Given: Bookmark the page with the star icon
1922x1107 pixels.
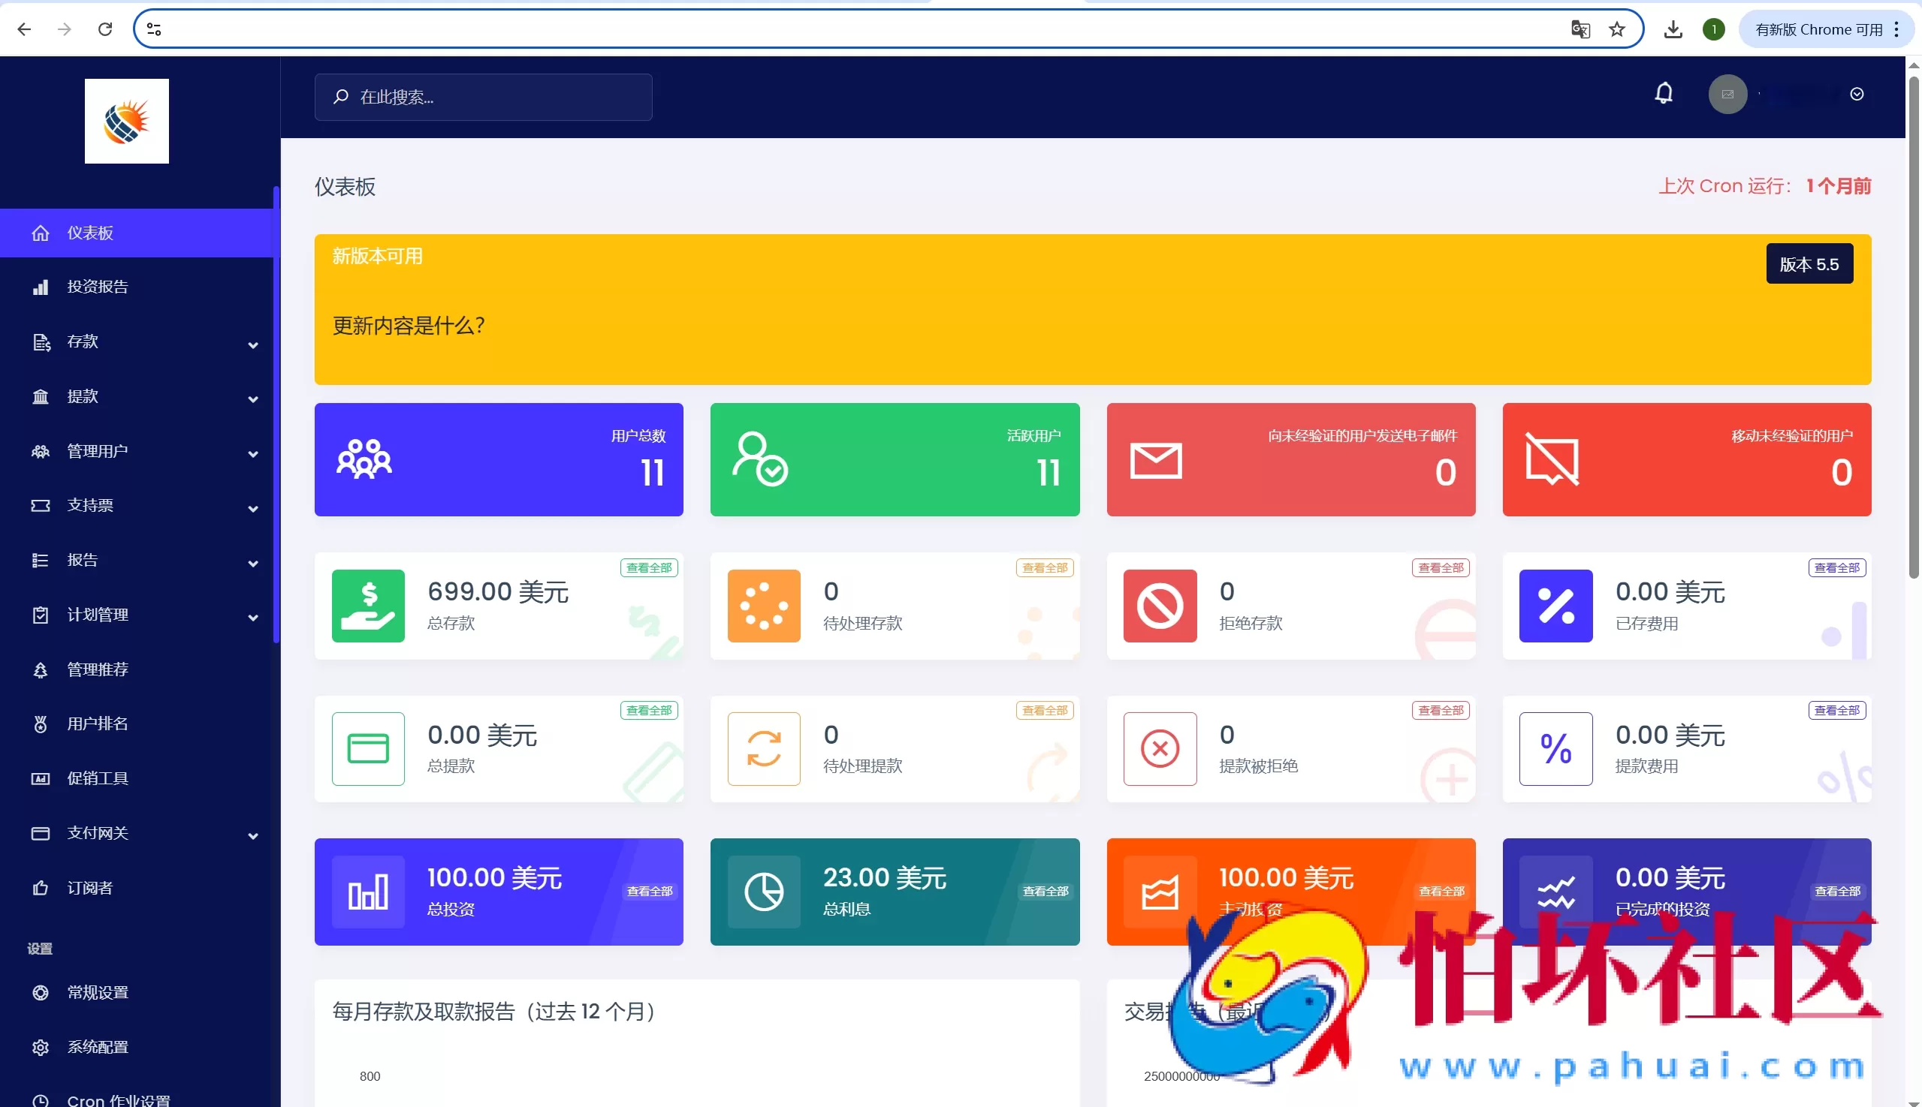Looking at the screenshot, I should click(1616, 30).
